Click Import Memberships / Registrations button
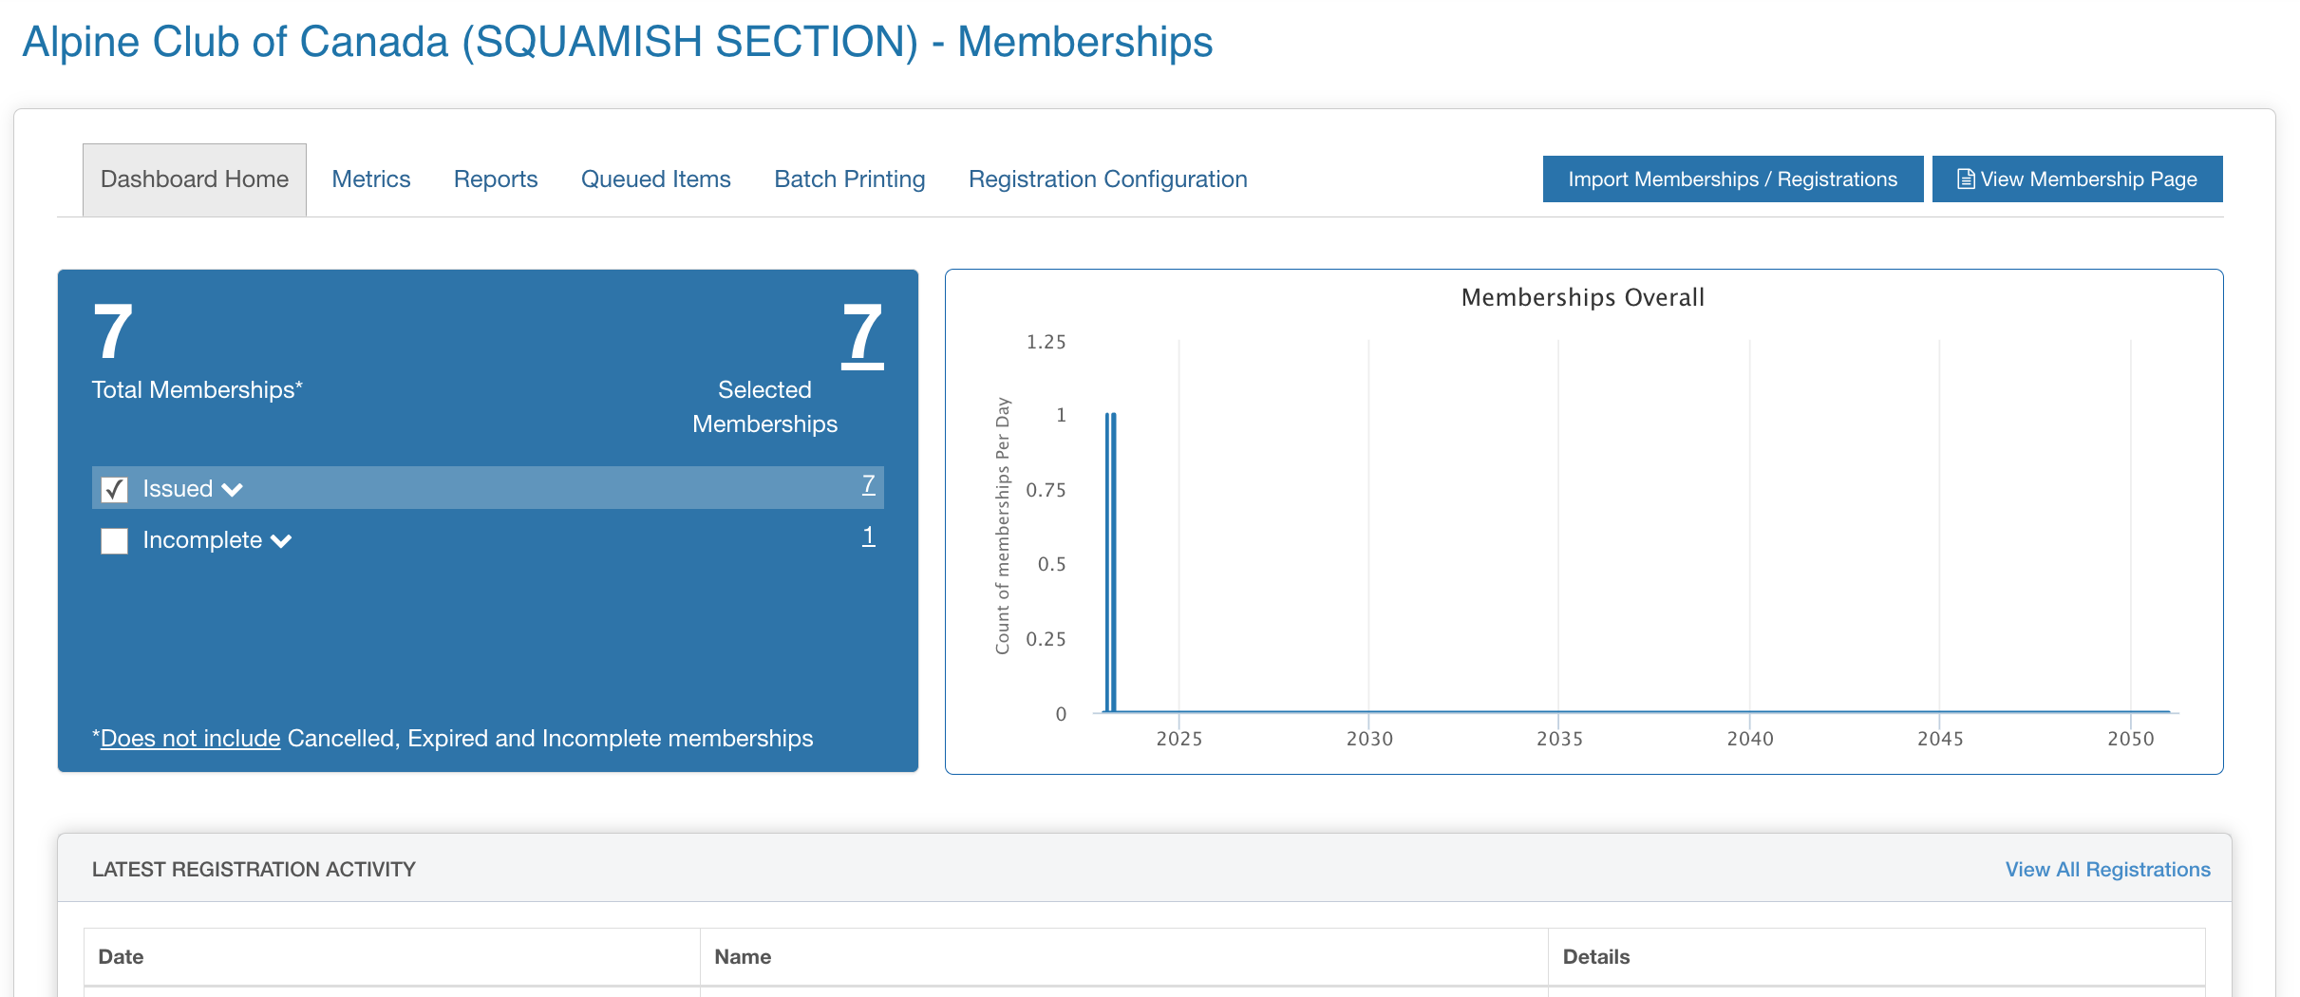 coord(1733,179)
